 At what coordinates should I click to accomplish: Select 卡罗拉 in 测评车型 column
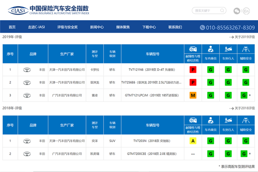[x=95, y=70]
